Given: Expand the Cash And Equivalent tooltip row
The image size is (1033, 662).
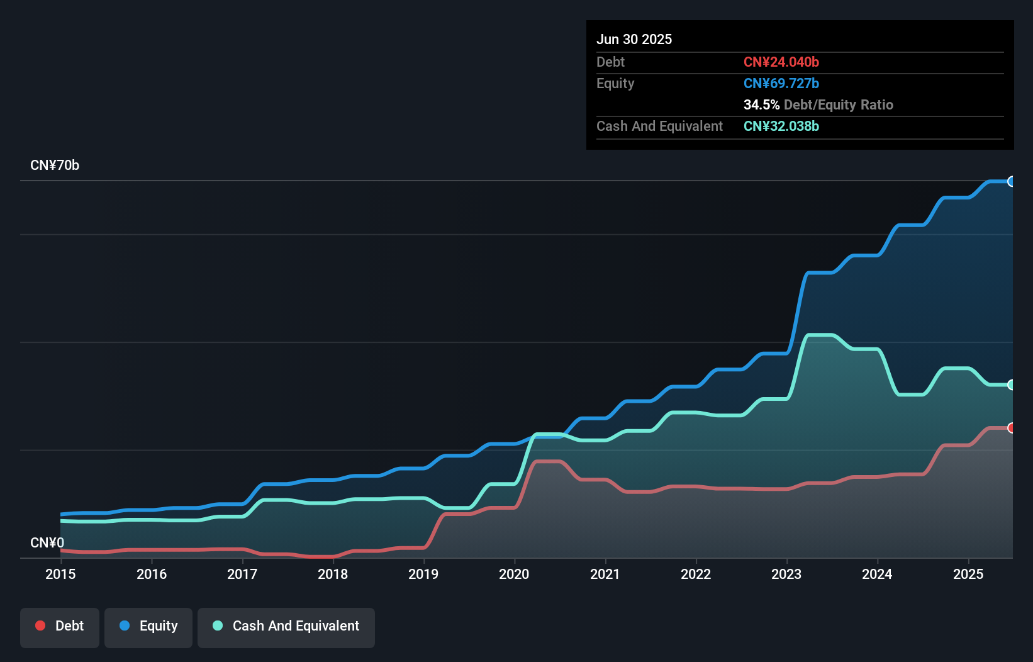Looking at the screenshot, I should (659, 126).
